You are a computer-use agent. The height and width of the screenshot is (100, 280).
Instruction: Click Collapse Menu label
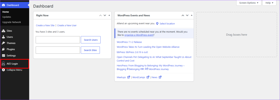(14, 70)
